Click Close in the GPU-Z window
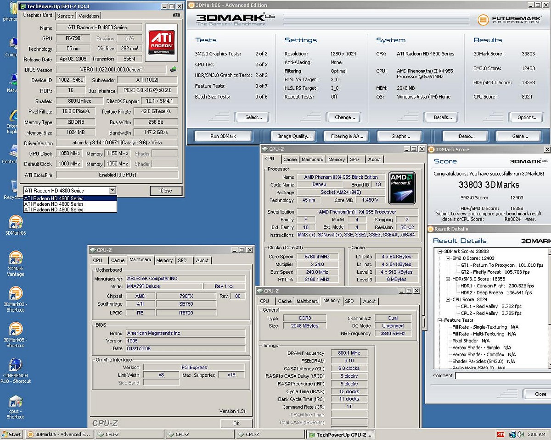The width and height of the screenshot is (551, 440). pyautogui.click(x=166, y=191)
